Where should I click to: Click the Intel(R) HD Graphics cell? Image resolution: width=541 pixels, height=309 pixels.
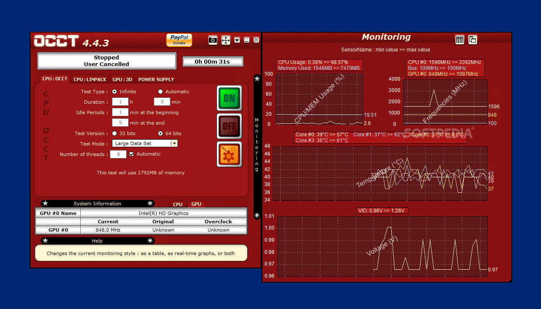click(x=163, y=213)
